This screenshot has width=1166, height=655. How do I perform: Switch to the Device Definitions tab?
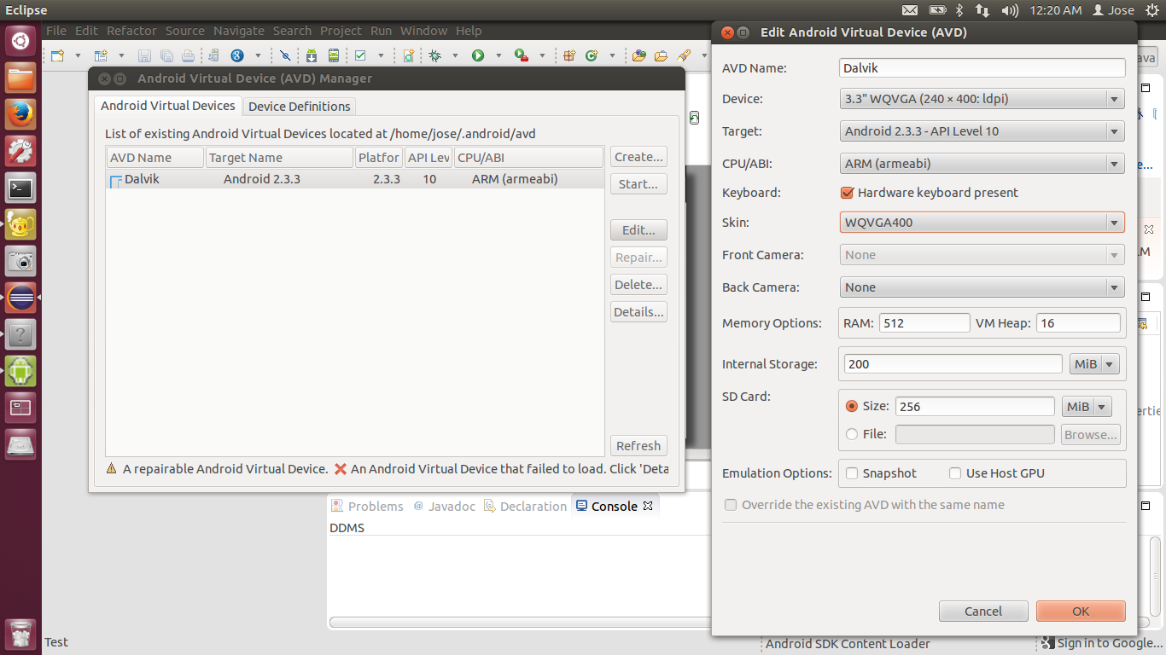(300, 107)
